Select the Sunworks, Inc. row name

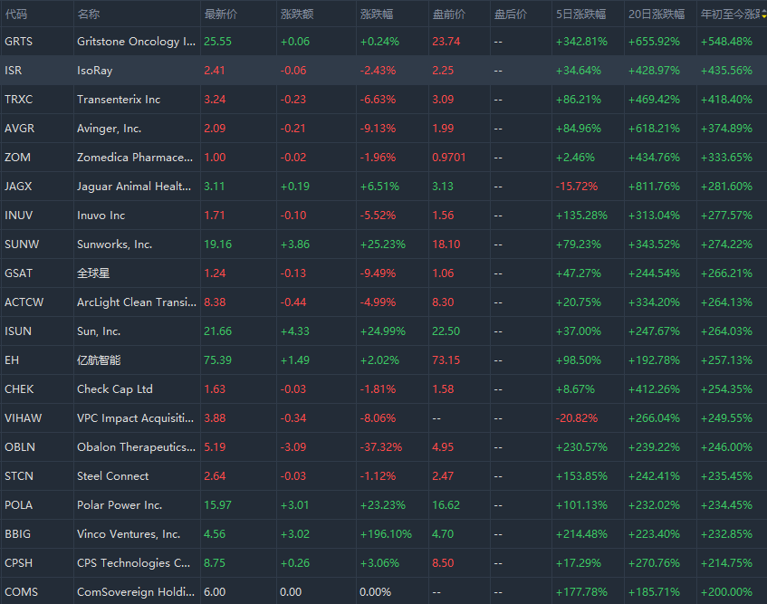click(x=115, y=244)
